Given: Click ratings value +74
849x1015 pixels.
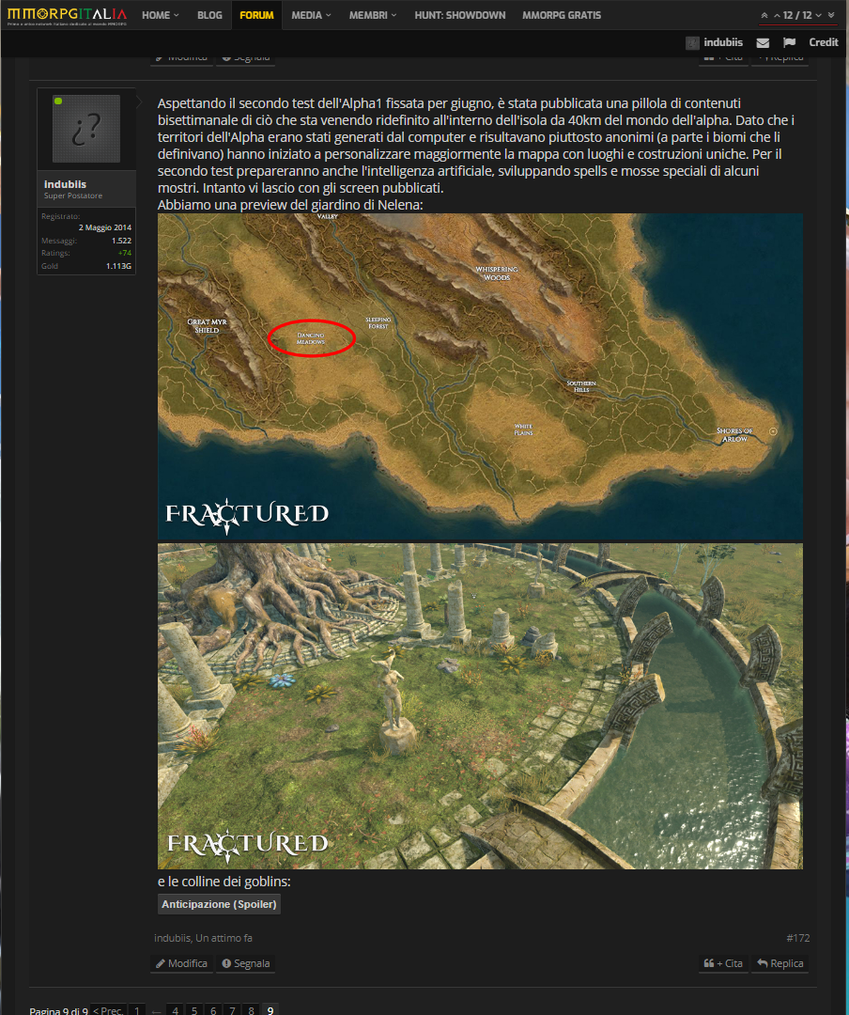Looking at the screenshot, I should (x=124, y=253).
